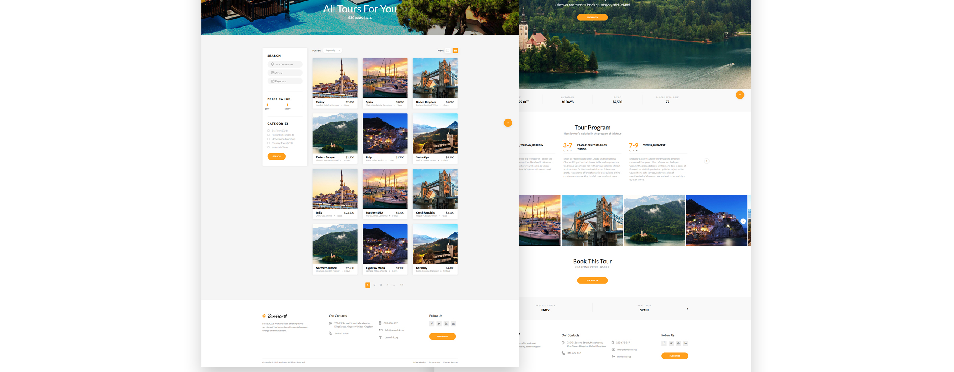The image size is (954, 372).
Task: Open the Departure date field
Action: click(285, 81)
